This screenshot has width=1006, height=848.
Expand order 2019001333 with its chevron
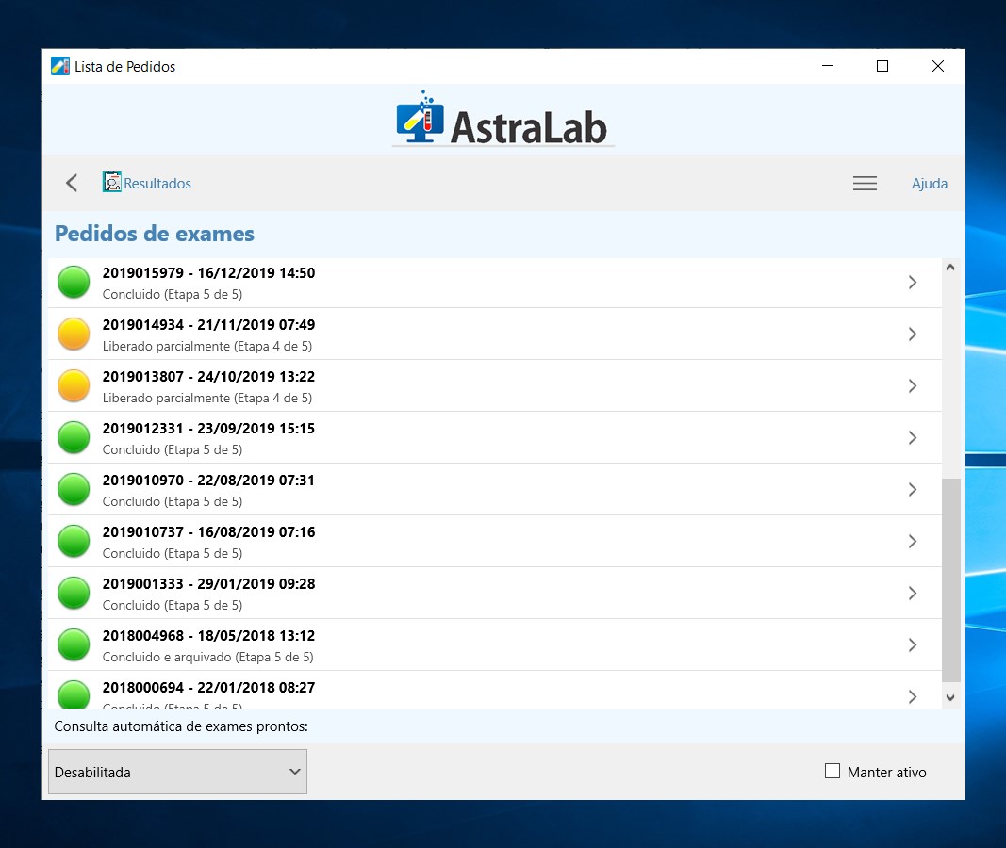click(913, 594)
